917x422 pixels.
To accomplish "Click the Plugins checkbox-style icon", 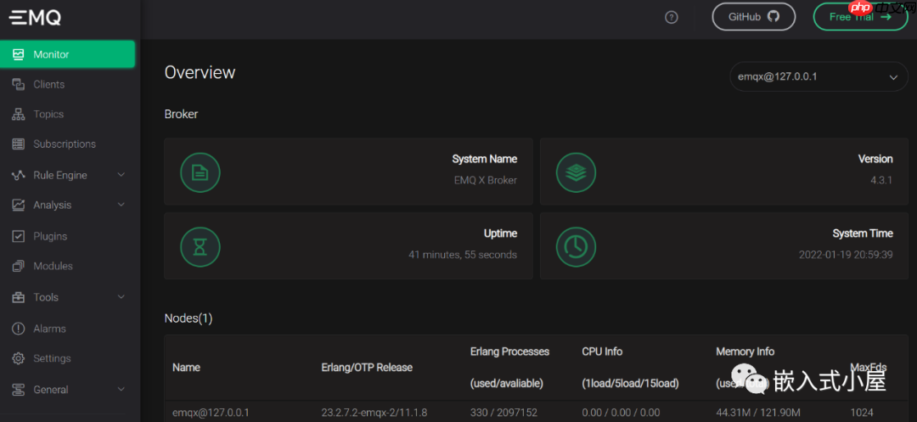I will click(19, 236).
